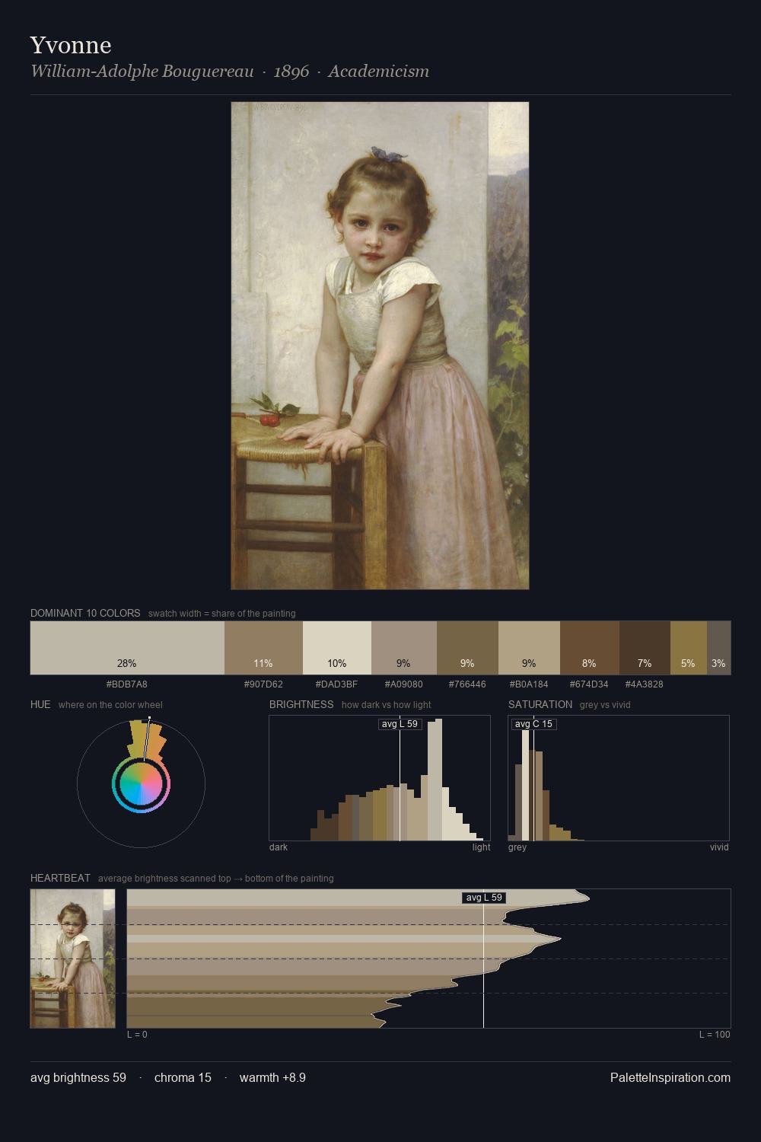Click 'William-Adolphe Bouguereau' artist name
Screen dimensions: 761x1142
click(x=142, y=72)
